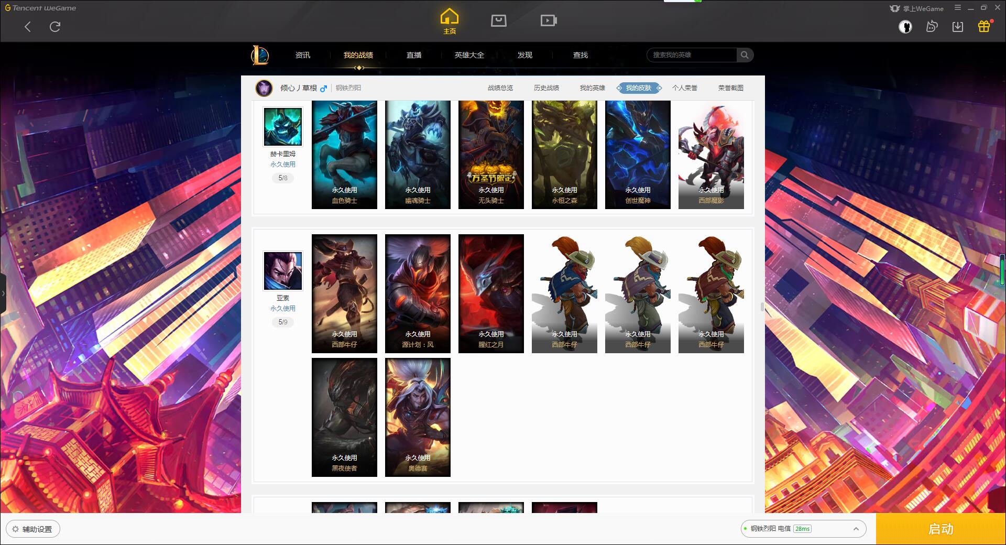Open the 西部魔影 skin thumbnail
The width and height of the screenshot is (1006, 545).
pyautogui.click(x=711, y=155)
